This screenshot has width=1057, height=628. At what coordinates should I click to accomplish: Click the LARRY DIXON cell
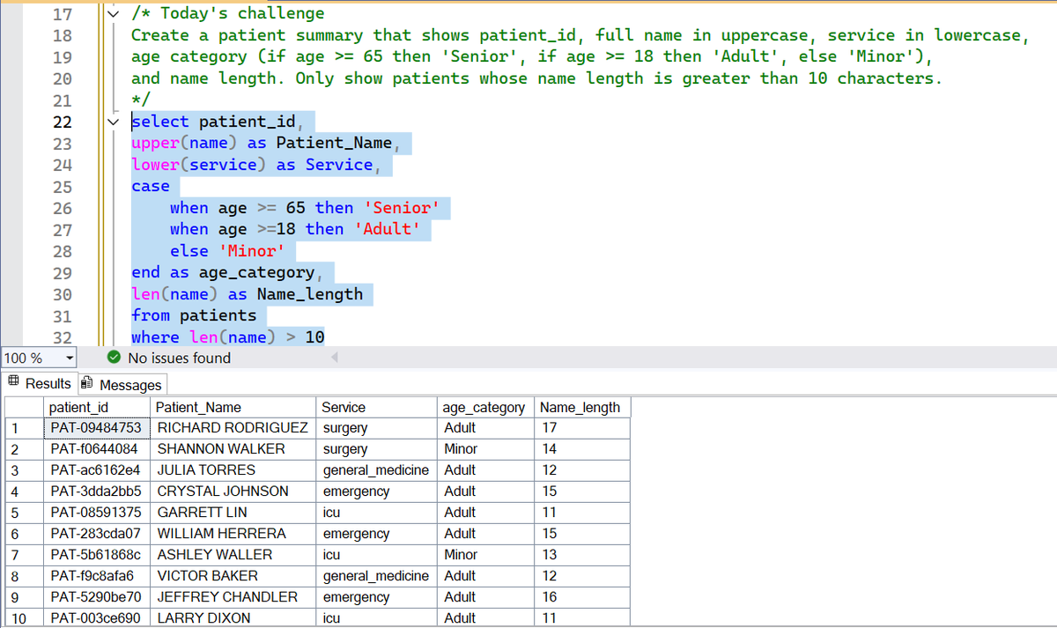tap(232, 618)
